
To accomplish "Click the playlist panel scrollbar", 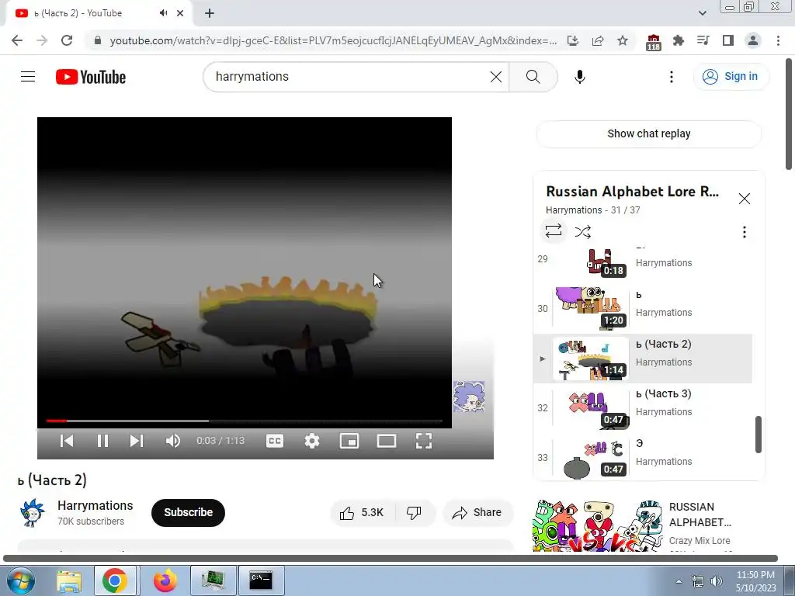I will point(759,435).
